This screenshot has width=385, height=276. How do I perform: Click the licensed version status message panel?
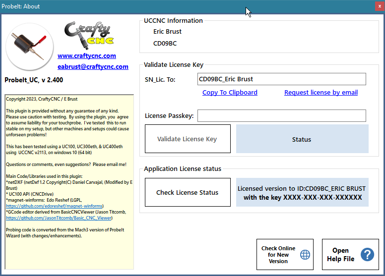pyautogui.click(x=302, y=192)
